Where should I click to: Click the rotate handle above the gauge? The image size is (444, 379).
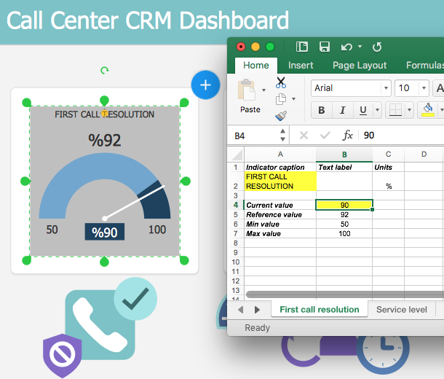pyautogui.click(x=105, y=70)
